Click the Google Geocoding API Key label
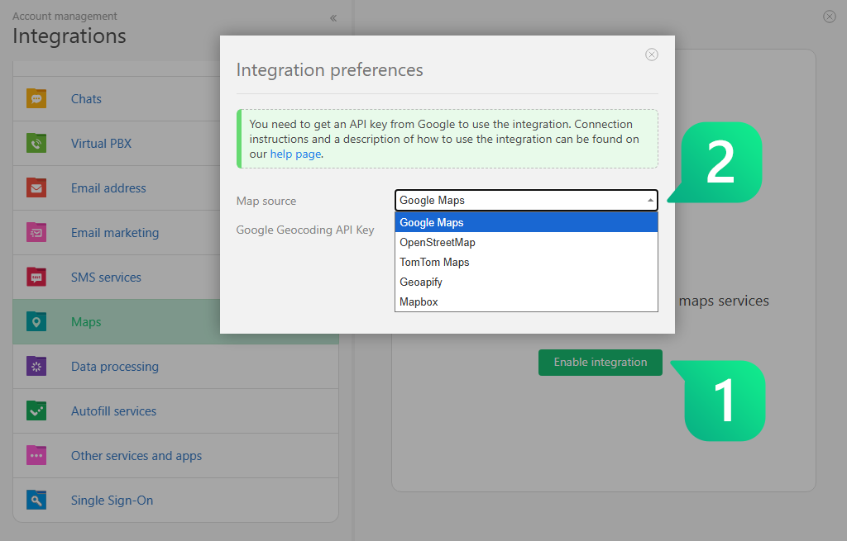 pos(305,230)
